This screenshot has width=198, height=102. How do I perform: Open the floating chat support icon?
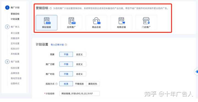pos(196,72)
